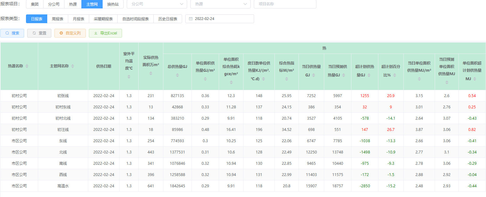The height and width of the screenshot is (197, 486).
Task: Click the 初张线 row name cell
Action: tap(63, 96)
